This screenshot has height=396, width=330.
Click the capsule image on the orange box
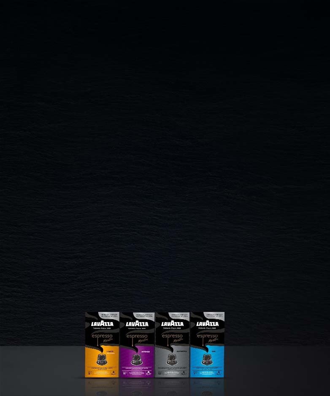point(102,358)
